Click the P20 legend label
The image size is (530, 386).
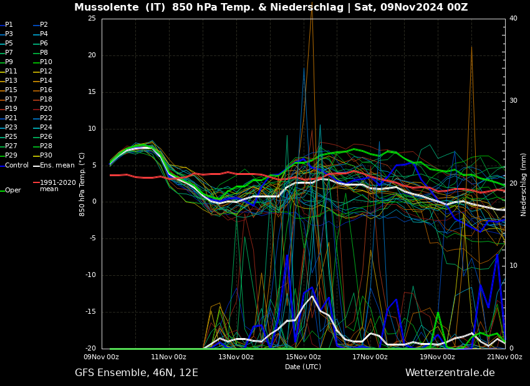pos(46,109)
